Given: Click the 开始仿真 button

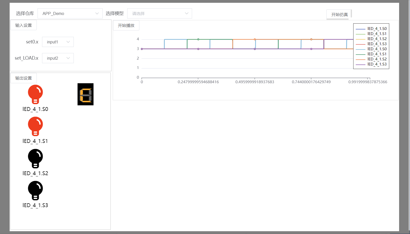Looking at the screenshot, I should coord(339,14).
